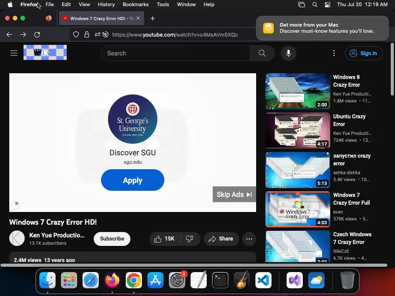This screenshot has width=395, height=296.
Task: Open the YouTube guide hamburger menu
Action: 14,53
